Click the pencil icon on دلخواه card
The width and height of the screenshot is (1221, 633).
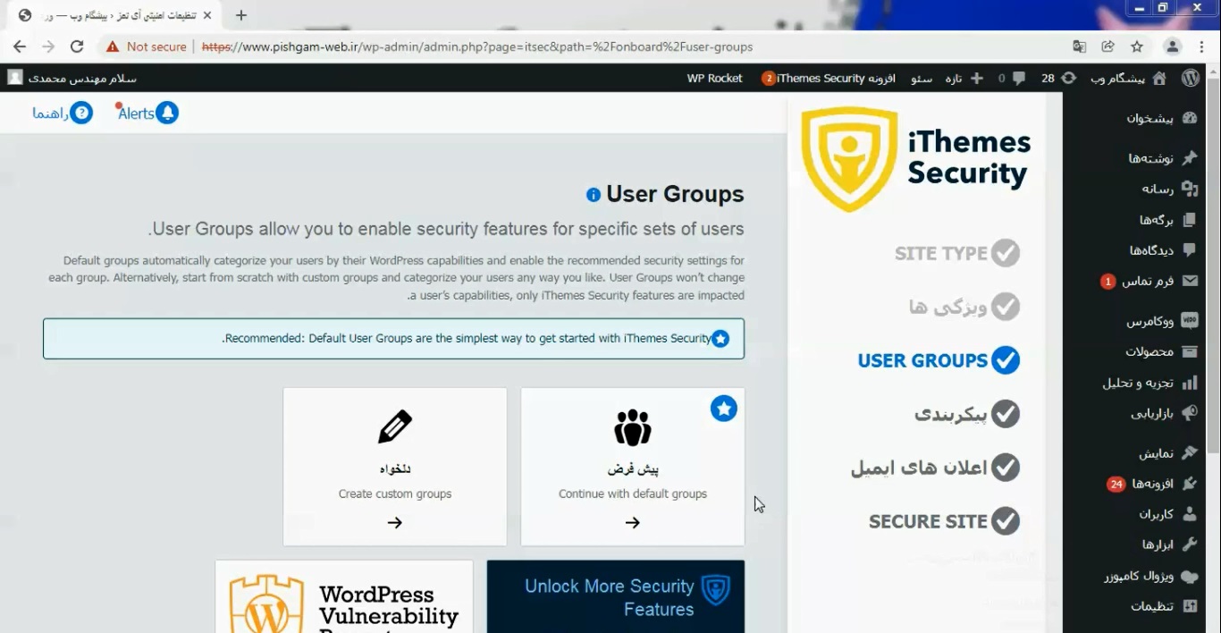(395, 427)
